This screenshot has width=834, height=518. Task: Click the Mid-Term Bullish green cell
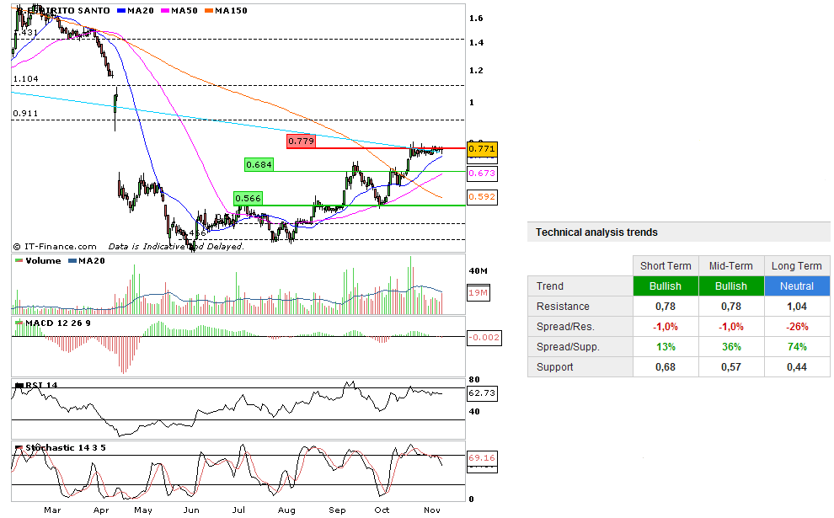[731, 286]
